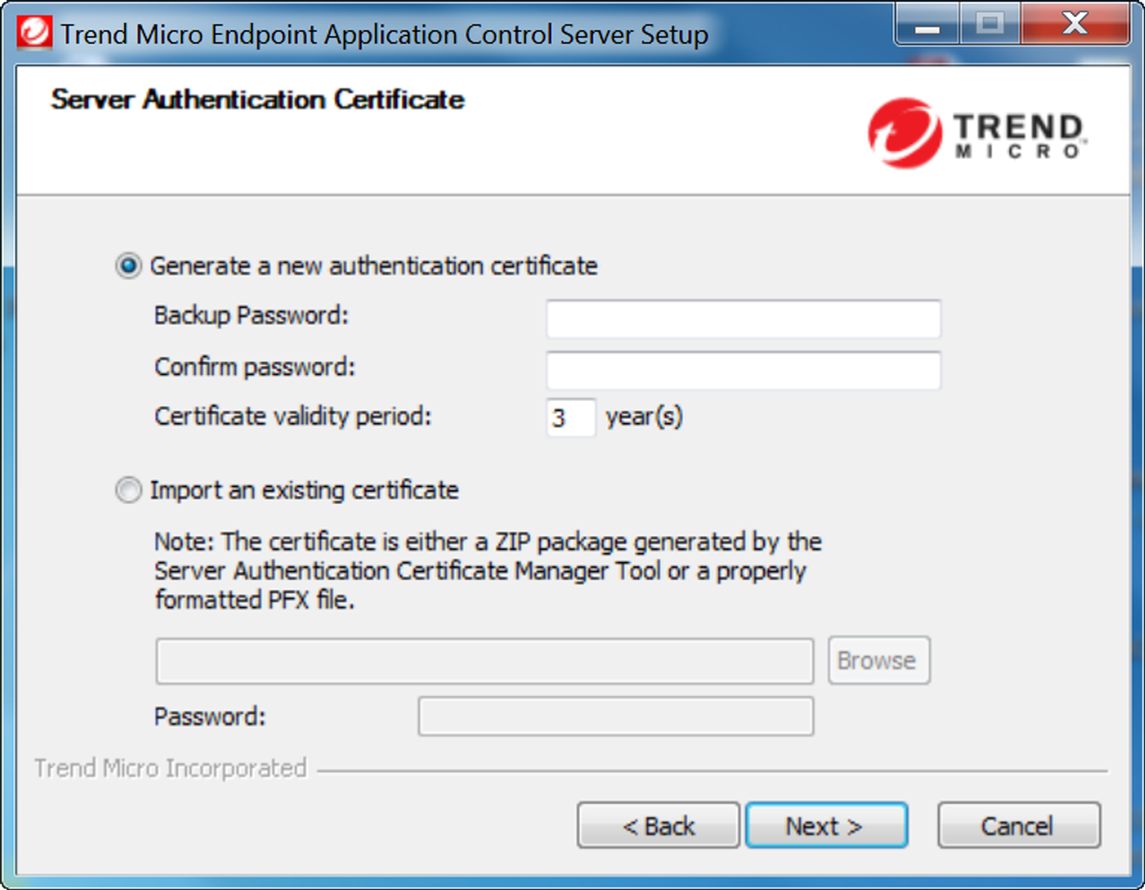Click the Trend Micro Incorporated footer label
Viewport: 1145px width, 890px height.
click(x=171, y=768)
